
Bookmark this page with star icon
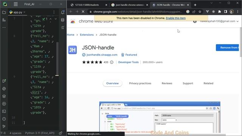pos(200,12)
